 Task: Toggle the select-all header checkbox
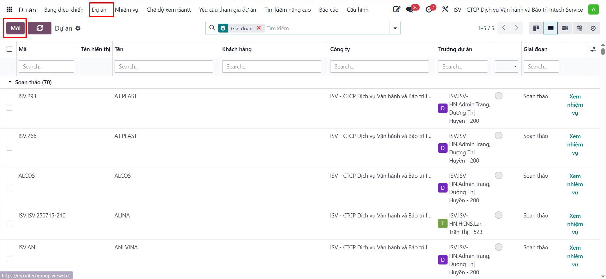(9, 49)
